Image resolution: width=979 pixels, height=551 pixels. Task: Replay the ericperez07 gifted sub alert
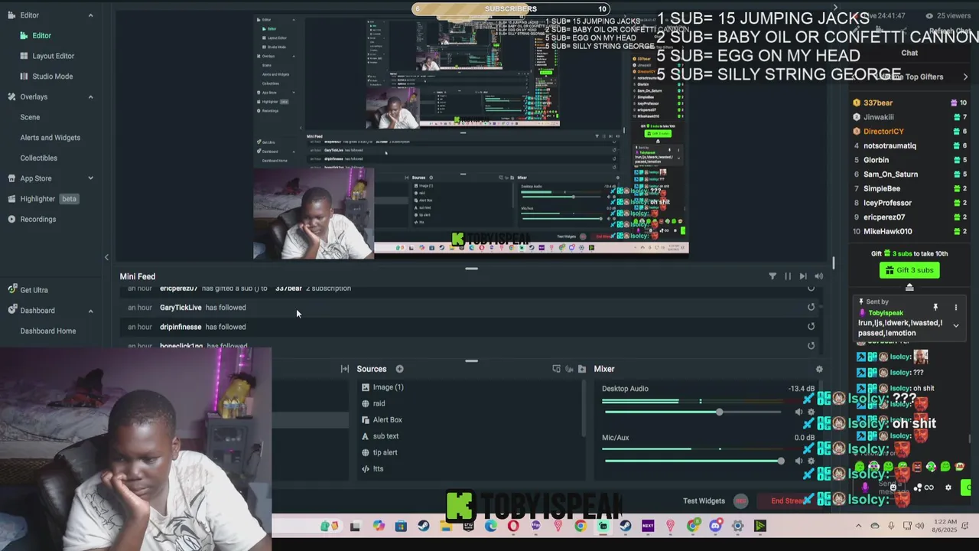pos(811,289)
